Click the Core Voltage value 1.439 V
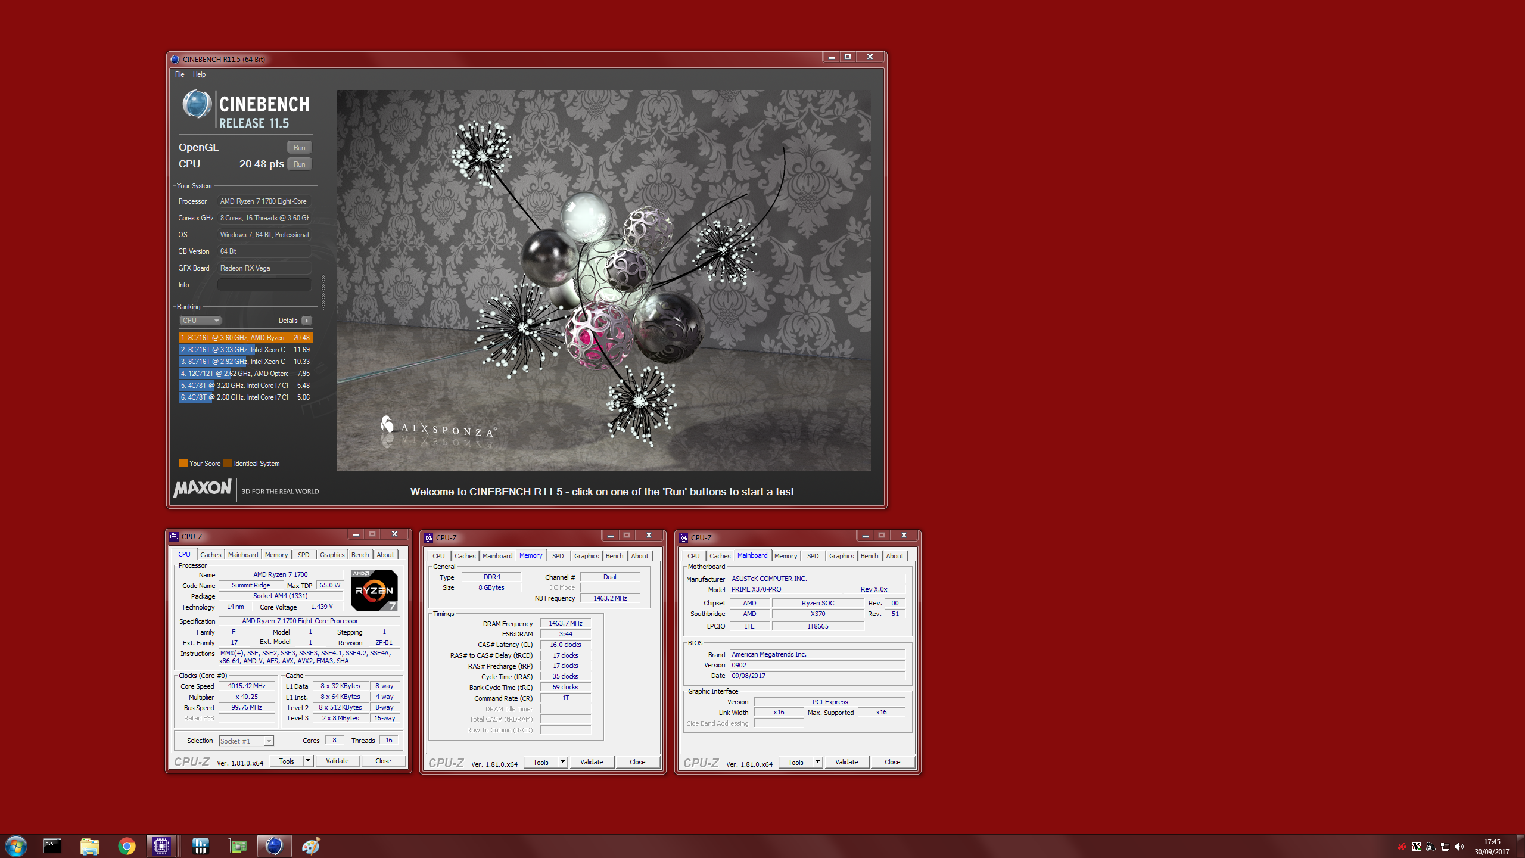 [x=322, y=607]
